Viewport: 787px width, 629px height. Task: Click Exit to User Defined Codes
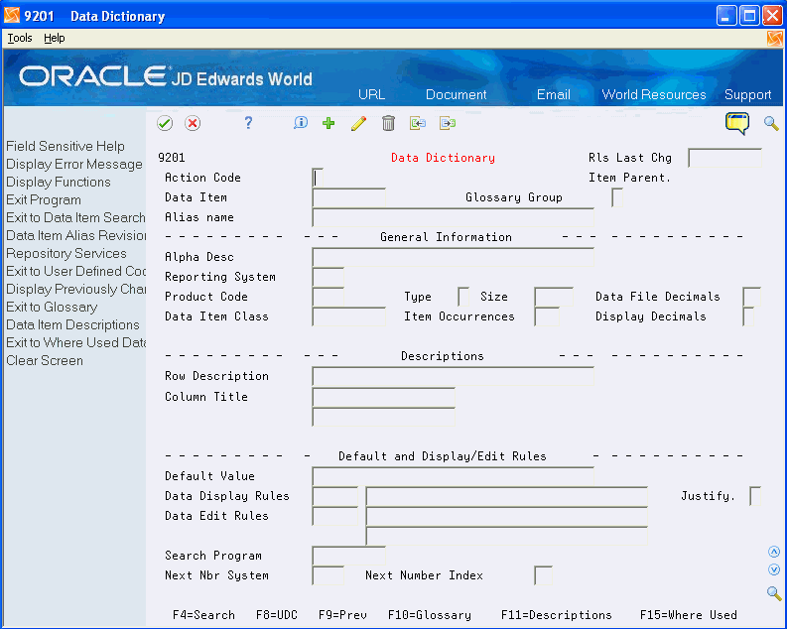[75, 271]
